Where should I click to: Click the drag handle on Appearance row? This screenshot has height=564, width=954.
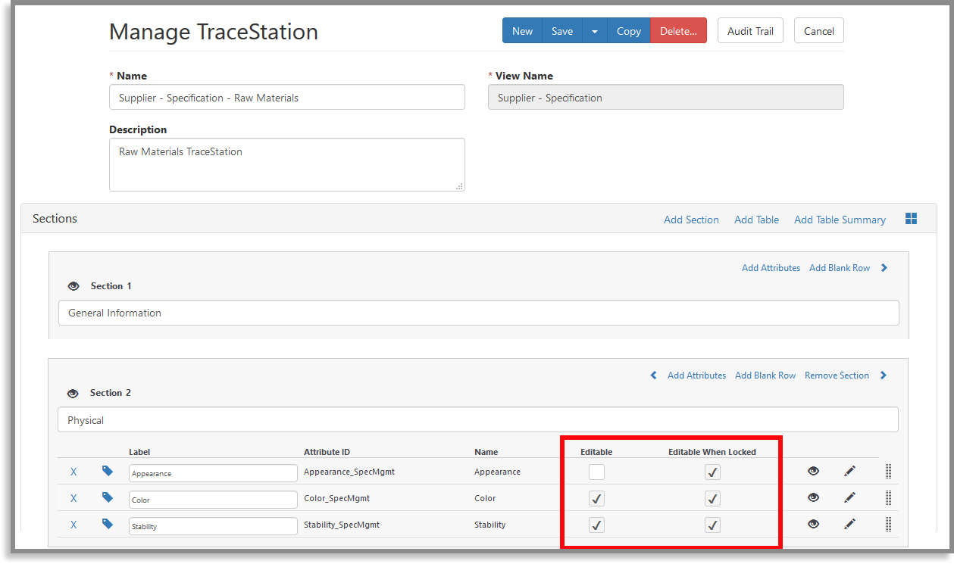pos(888,472)
